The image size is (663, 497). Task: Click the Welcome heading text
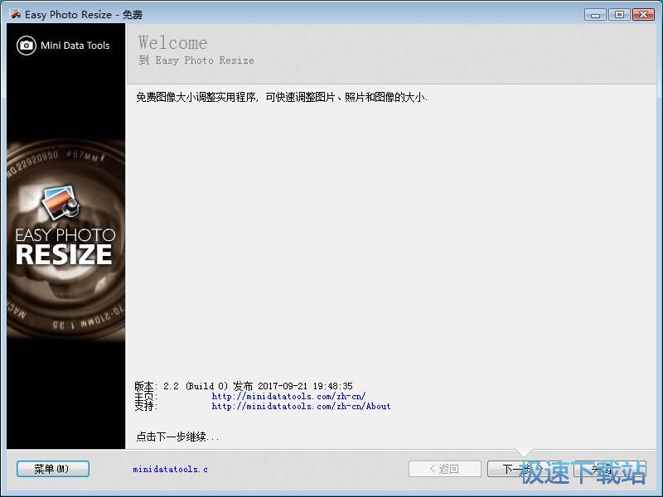tap(173, 42)
